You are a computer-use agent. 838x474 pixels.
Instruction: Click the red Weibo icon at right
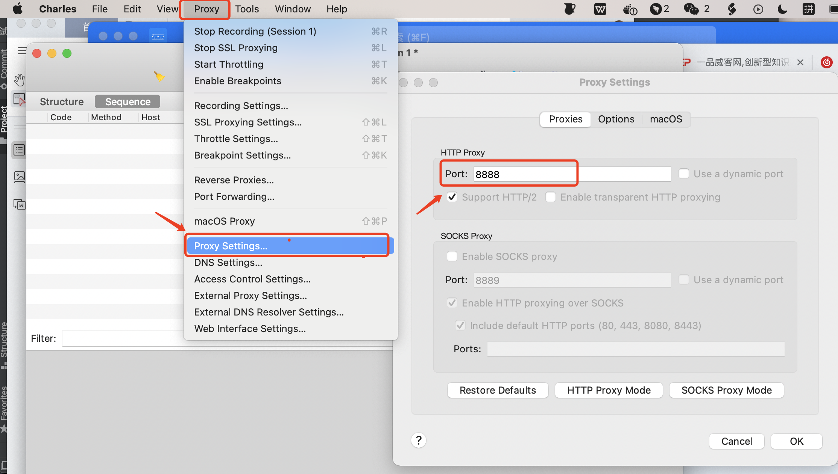tap(826, 62)
